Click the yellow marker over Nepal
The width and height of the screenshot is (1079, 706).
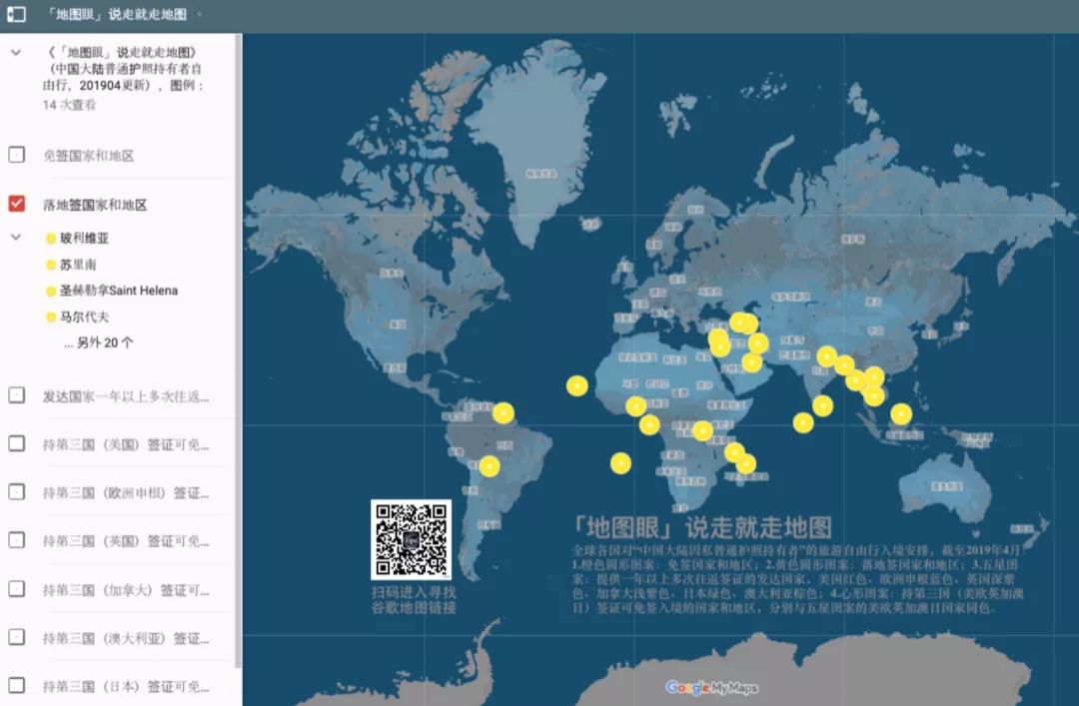[x=827, y=356]
